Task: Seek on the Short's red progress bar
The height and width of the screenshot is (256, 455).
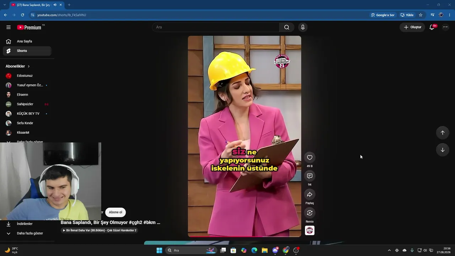Action: [x=245, y=236]
